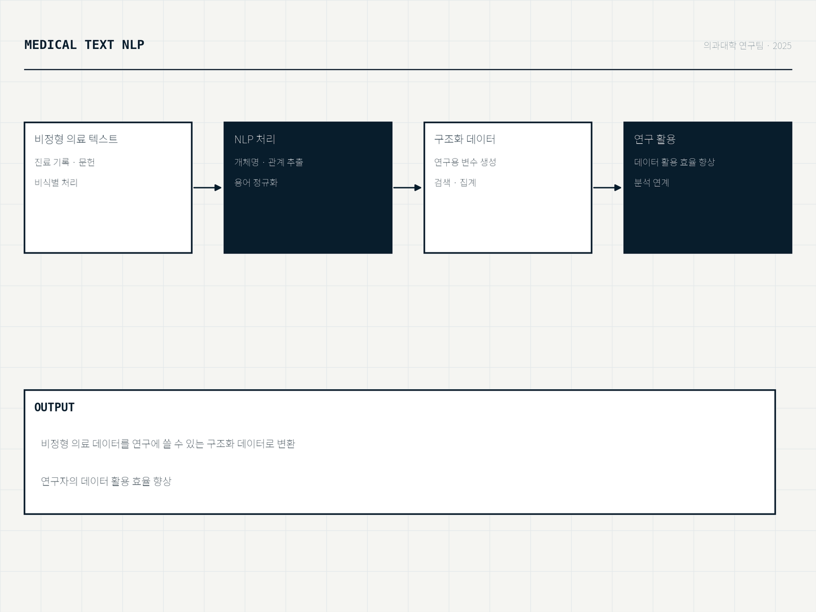Click the 비식별 처리 text item

coord(56,183)
